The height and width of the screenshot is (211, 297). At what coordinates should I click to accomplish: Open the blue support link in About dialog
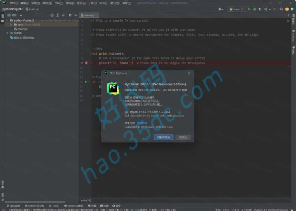(x=141, y=123)
